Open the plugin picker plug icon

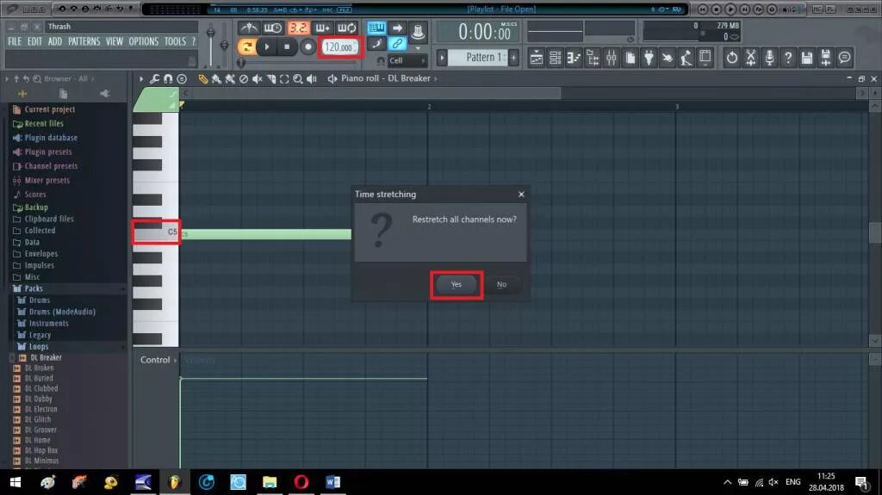[x=649, y=58]
